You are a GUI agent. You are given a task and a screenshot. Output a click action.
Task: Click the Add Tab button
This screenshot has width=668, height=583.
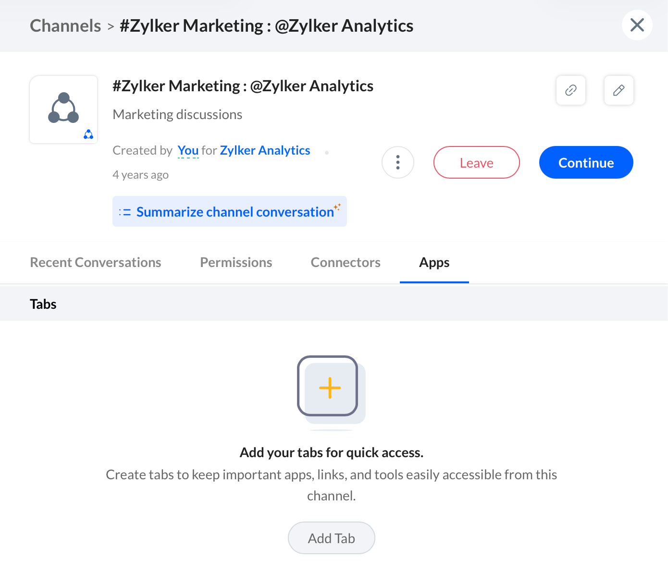(x=332, y=538)
